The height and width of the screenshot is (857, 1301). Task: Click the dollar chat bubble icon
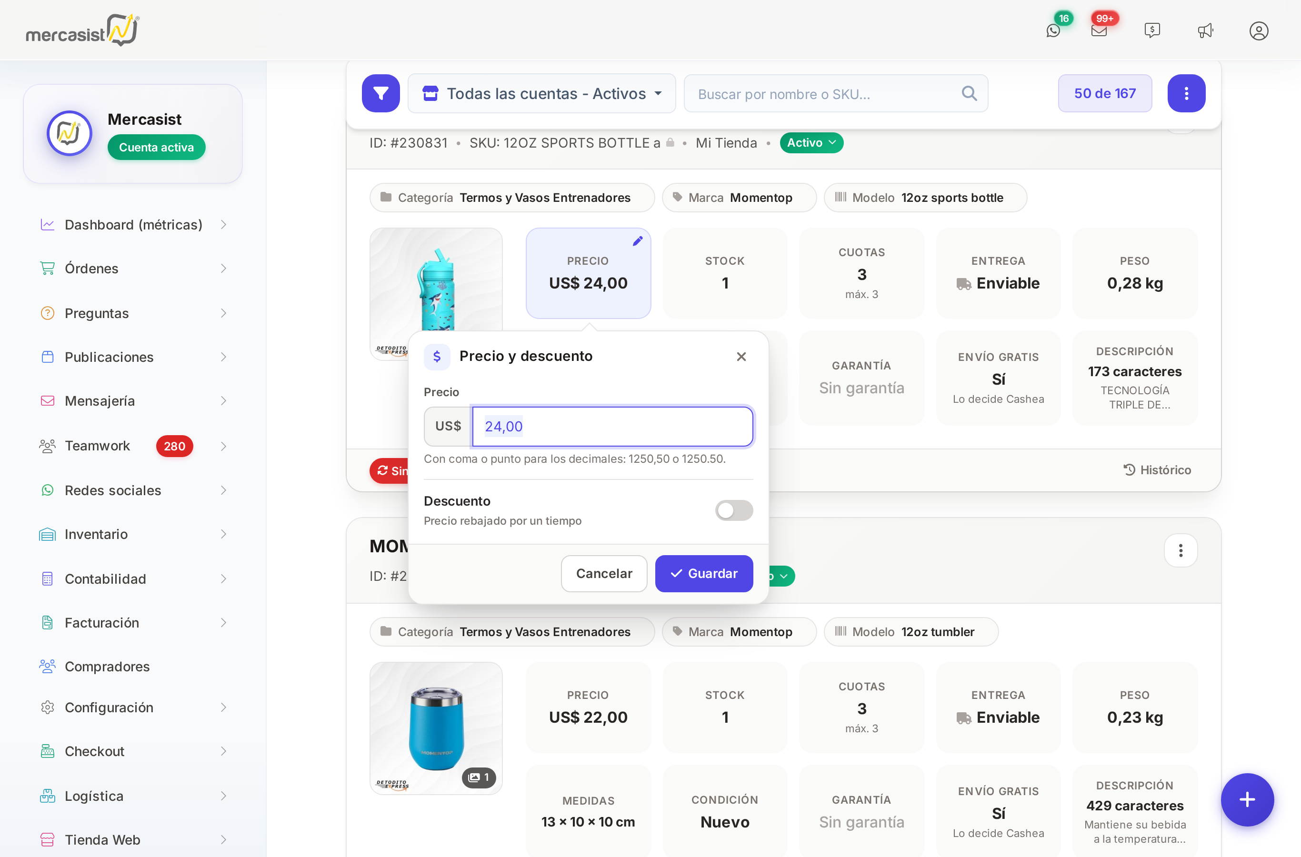click(1152, 30)
